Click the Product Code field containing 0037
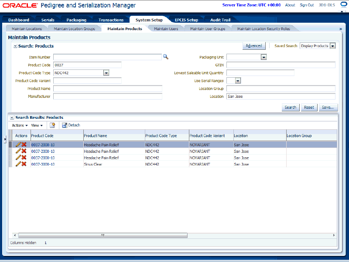Image resolution: width=349 pixels, height=262 pixels. [88, 65]
